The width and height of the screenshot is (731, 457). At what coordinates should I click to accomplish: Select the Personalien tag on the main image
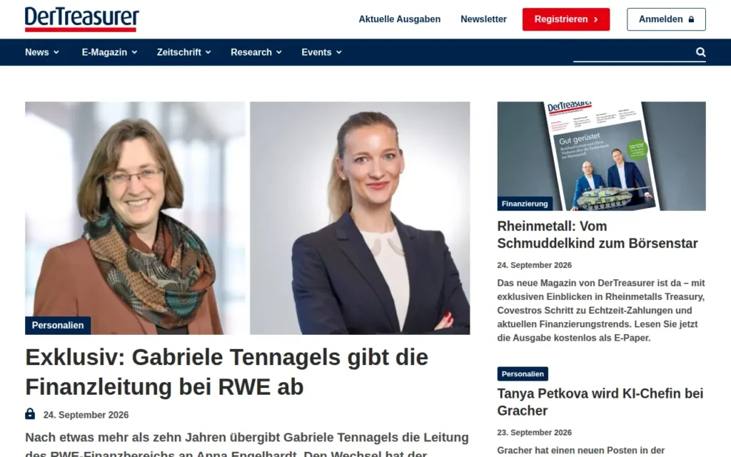click(58, 326)
